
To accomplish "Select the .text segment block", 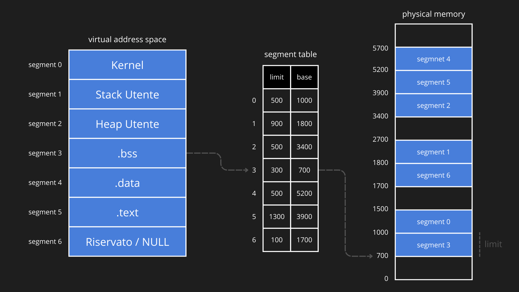I will [127, 212].
